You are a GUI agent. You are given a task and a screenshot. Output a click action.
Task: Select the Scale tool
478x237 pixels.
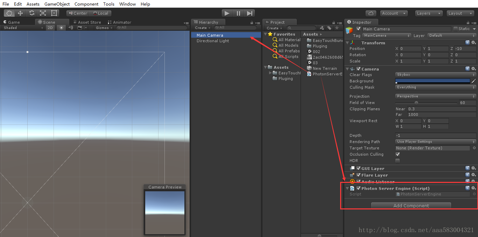[x=43, y=13]
